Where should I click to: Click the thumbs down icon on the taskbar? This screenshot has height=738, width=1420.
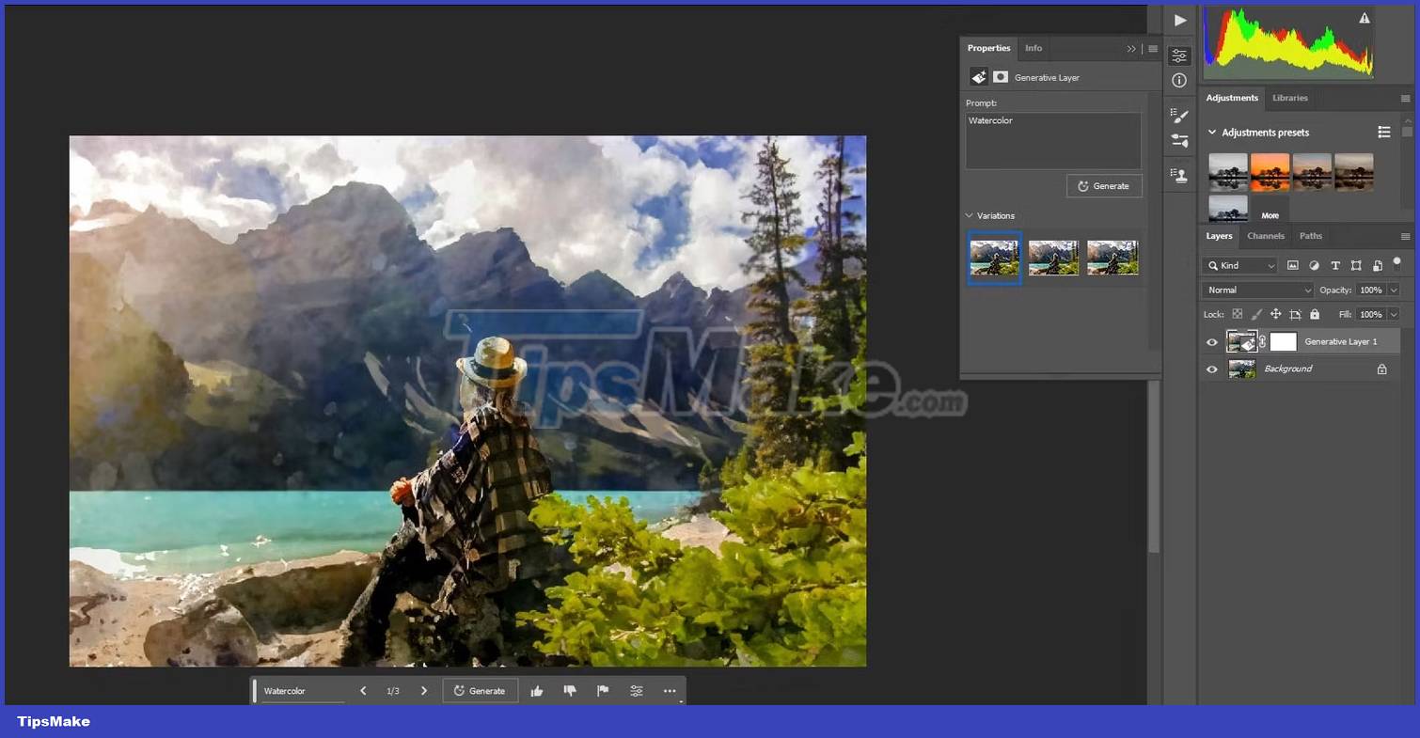click(570, 690)
